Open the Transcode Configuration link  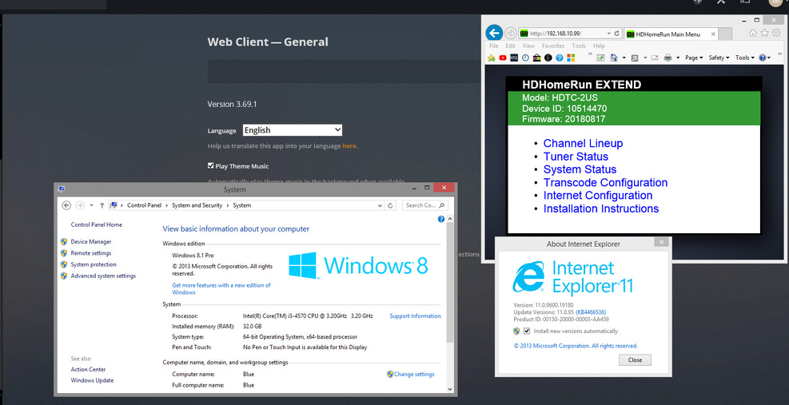(x=605, y=183)
